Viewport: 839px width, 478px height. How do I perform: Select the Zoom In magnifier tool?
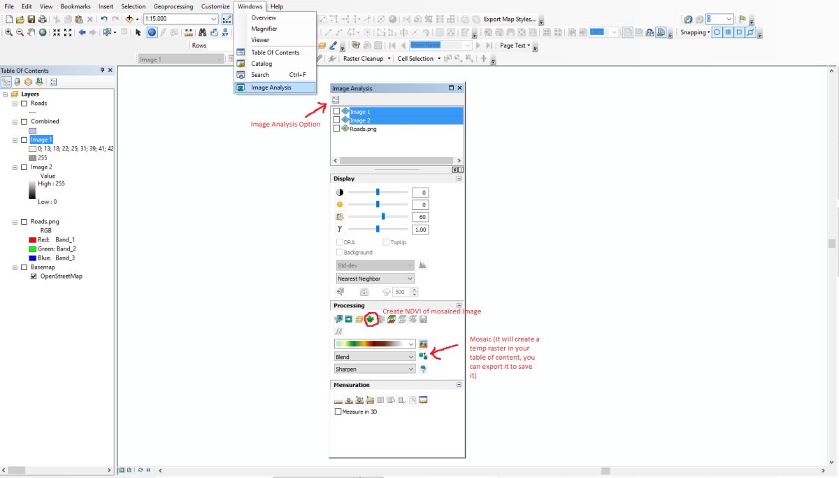click(x=8, y=32)
